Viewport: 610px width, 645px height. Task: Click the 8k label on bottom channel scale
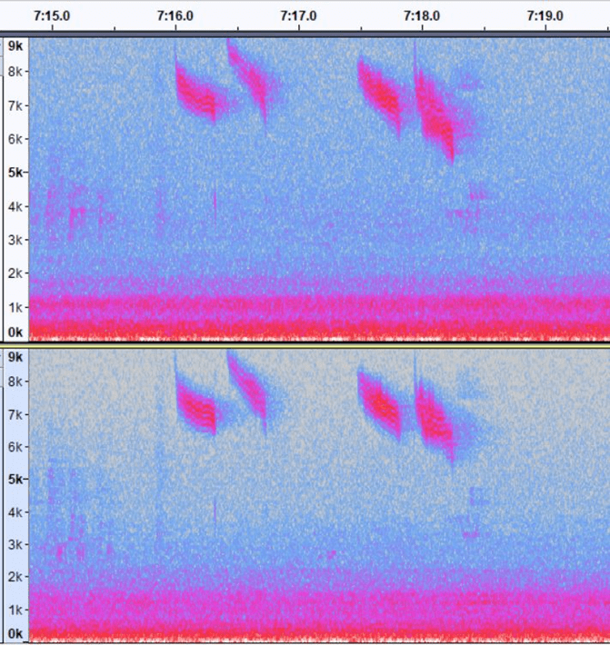15,382
